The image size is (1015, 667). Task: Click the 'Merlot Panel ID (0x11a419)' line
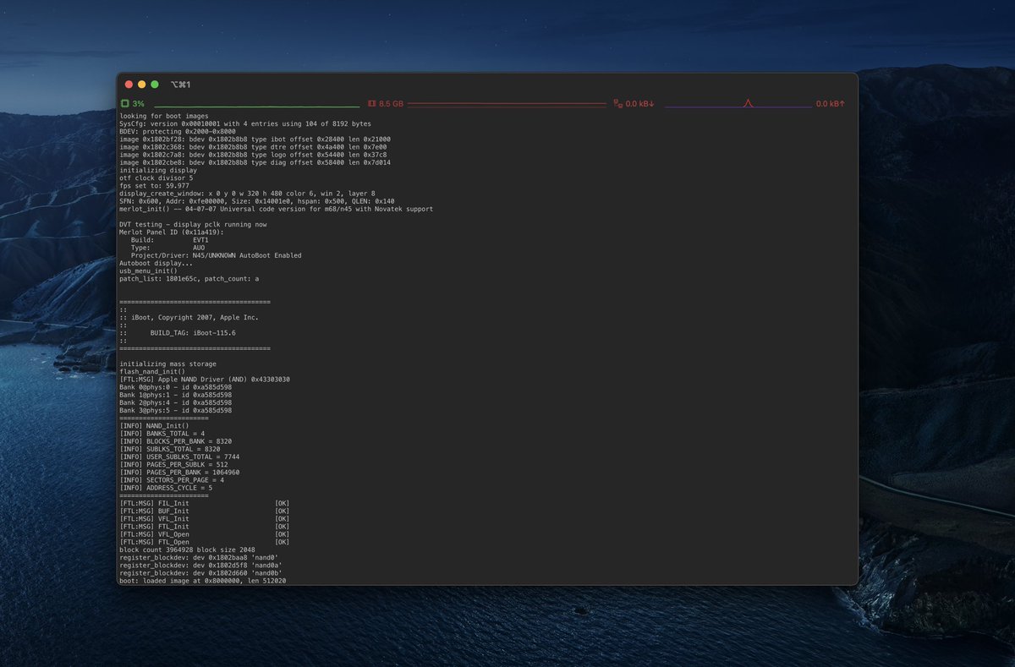coord(172,232)
